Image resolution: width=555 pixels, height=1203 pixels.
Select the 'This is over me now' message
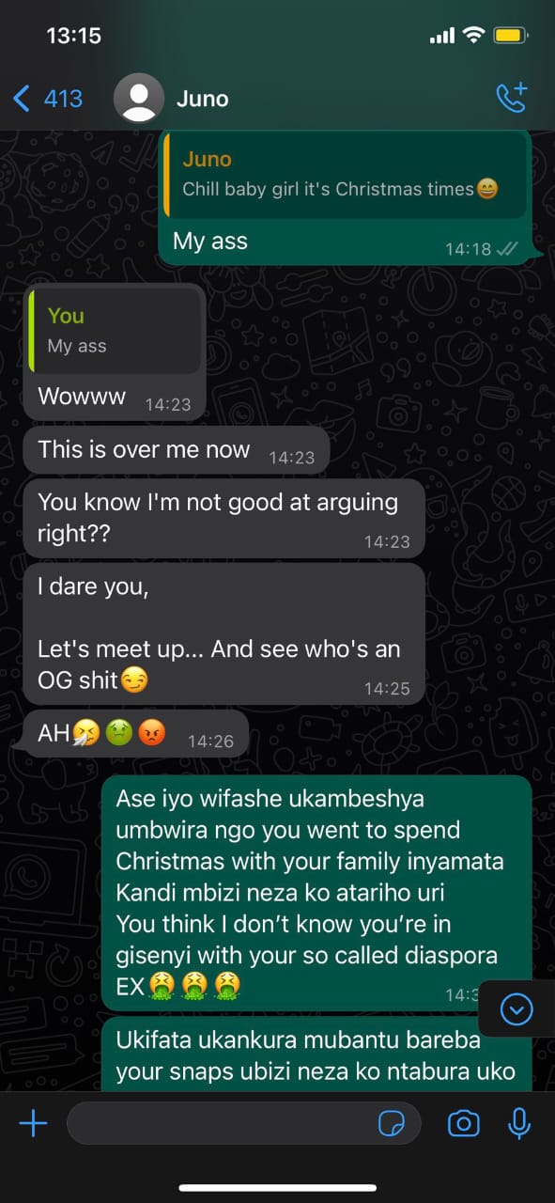coord(177,451)
